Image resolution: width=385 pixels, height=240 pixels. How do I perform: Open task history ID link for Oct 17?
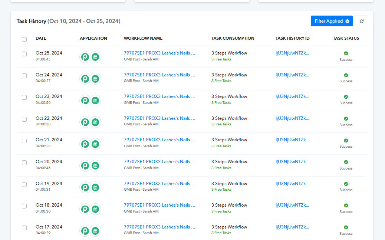pos(292,227)
